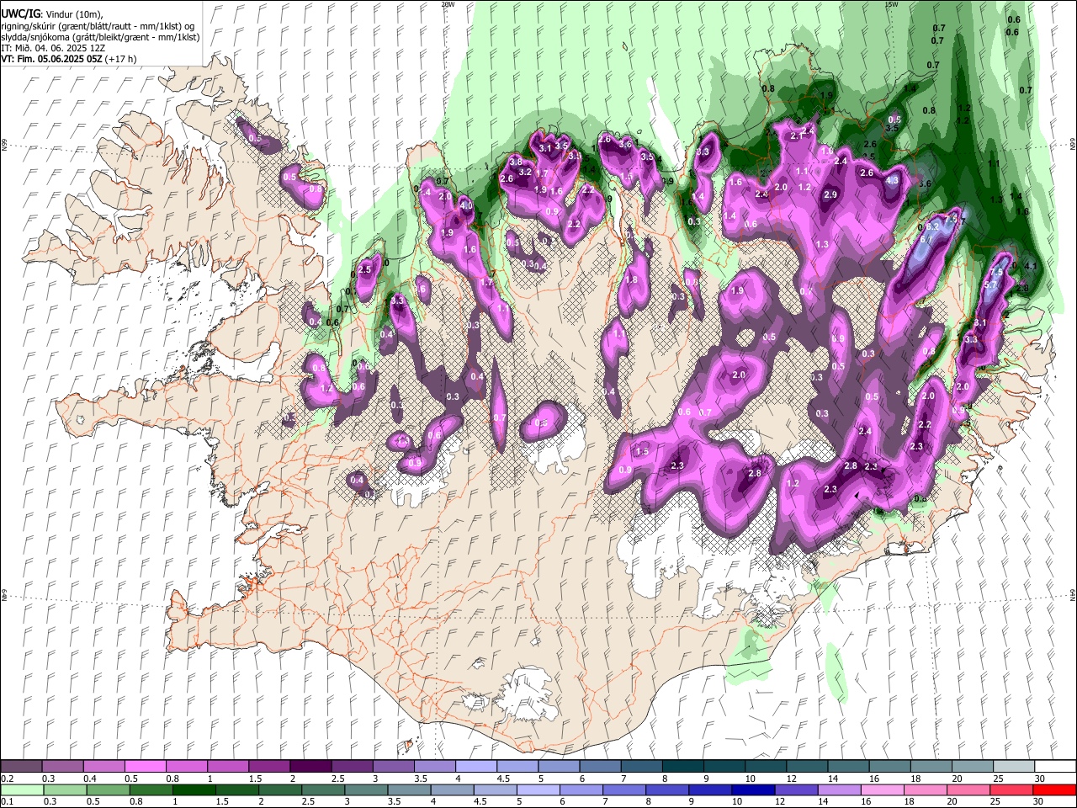This screenshot has height=808, width=1077.
Task: Pick the rain scale swatch between 7 and 8
Action: 624,789
